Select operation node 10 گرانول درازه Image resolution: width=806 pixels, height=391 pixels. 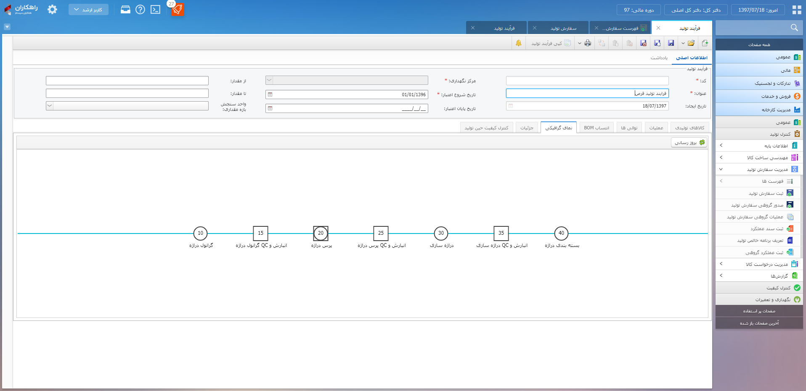pos(200,233)
